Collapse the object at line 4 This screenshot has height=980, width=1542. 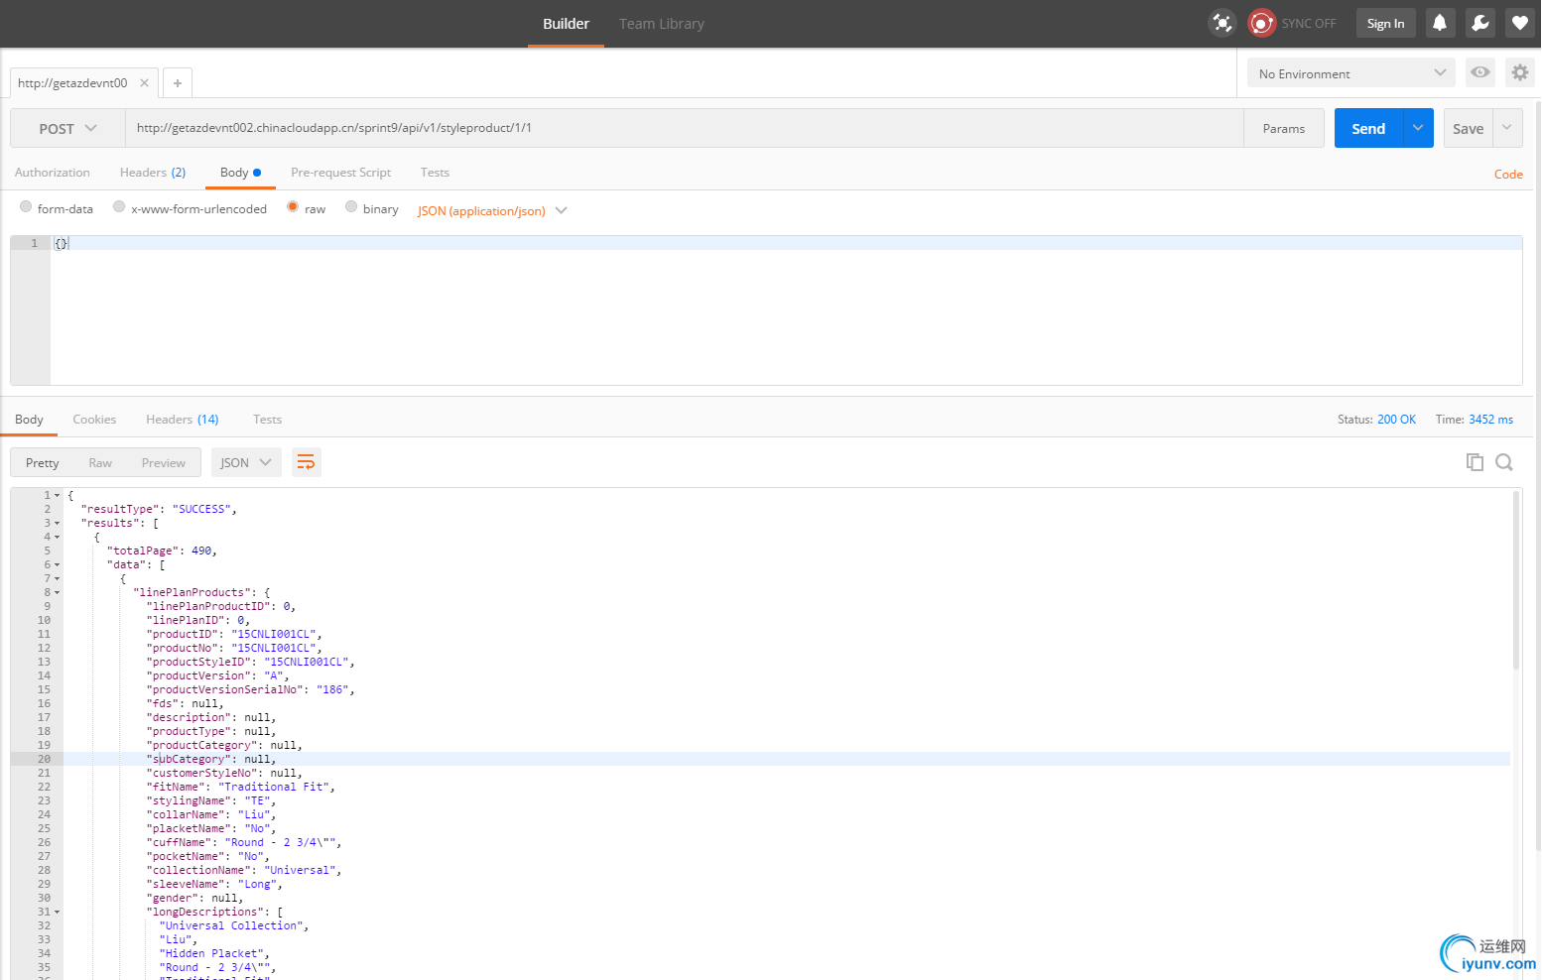click(57, 537)
